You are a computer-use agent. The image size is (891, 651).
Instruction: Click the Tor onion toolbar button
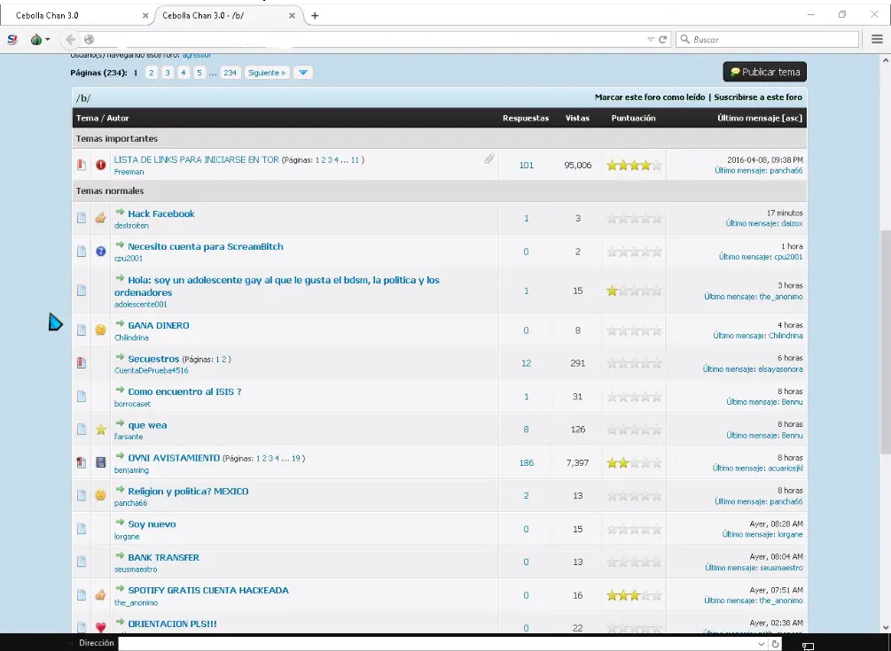[x=40, y=39]
